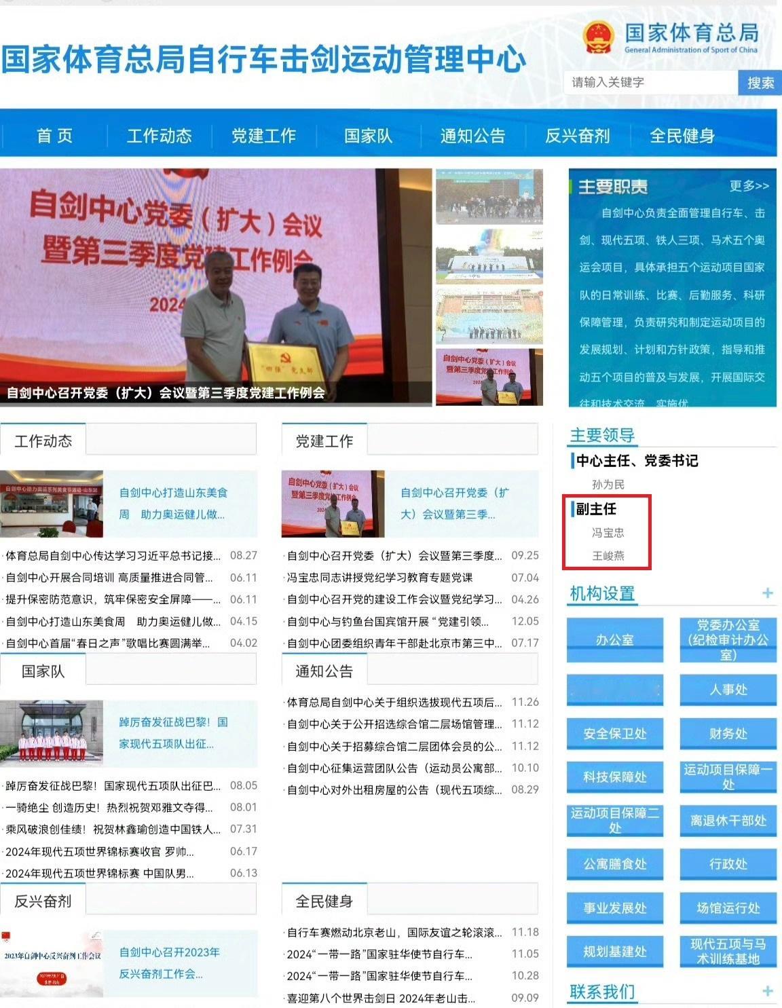782x1008 pixels.
Task: Open notice 自剑中心征集运营团队公告
Action: pos(395,768)
